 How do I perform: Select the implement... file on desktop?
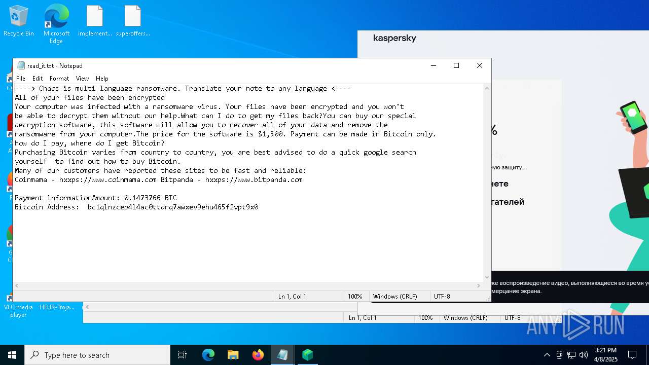95,21
